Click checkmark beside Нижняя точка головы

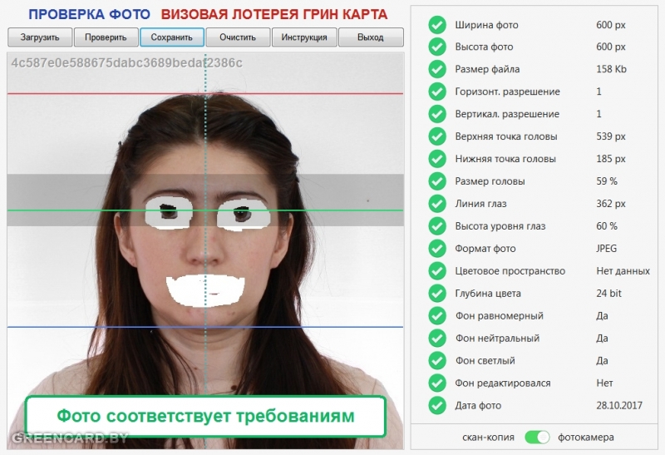pyautogui.click(x=437, y=159)
